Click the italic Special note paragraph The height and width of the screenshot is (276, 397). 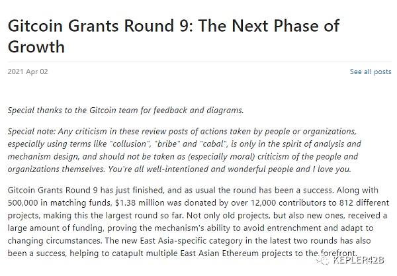[x=185, y=150]
